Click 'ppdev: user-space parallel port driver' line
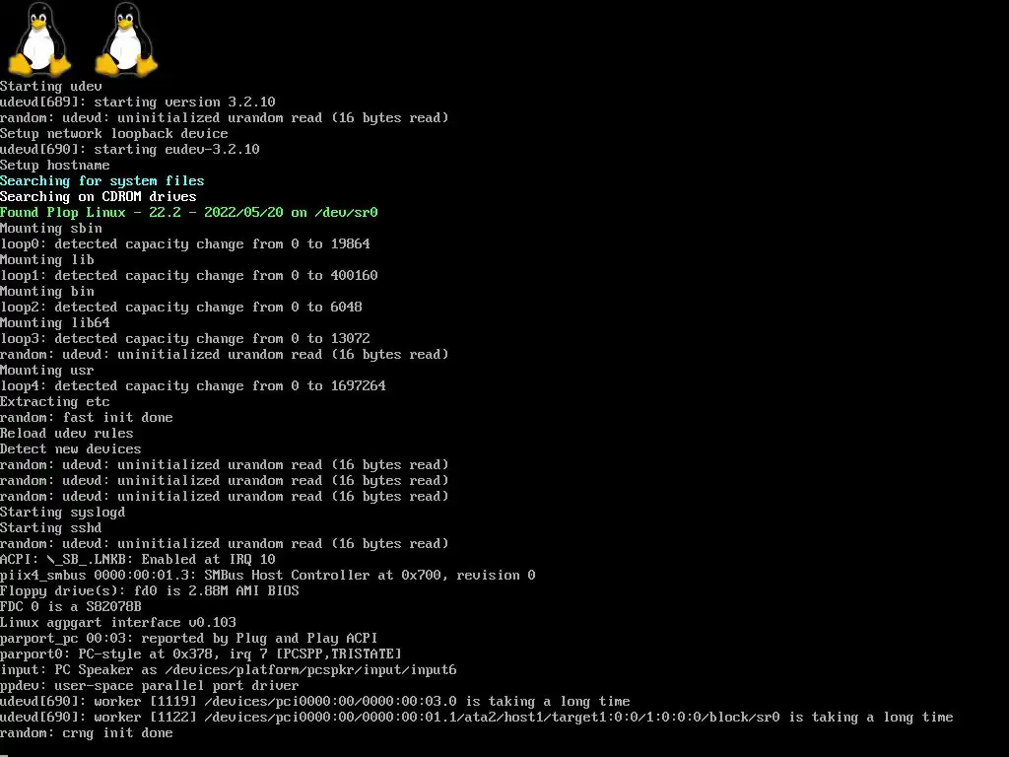1009x757 pixels. (x=150, y=686)
